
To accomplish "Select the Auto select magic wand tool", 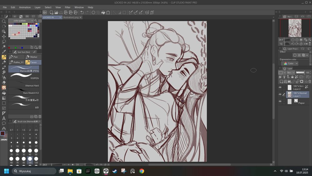I will [3, 47].
